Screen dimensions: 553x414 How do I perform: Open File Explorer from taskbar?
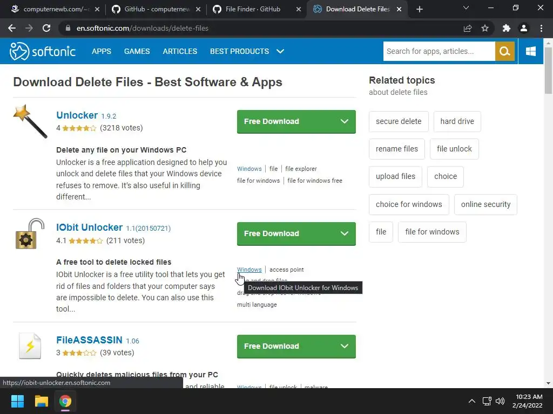41,401
